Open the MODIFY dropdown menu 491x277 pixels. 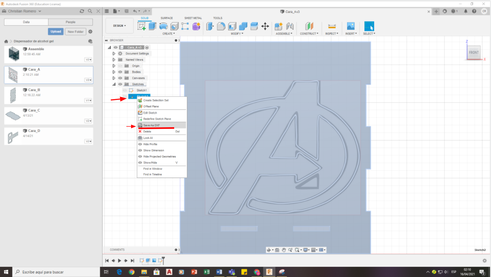237,33
